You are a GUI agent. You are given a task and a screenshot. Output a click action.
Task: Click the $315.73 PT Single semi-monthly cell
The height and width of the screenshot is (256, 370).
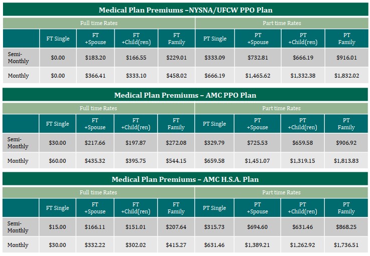[x=215, y=227]
